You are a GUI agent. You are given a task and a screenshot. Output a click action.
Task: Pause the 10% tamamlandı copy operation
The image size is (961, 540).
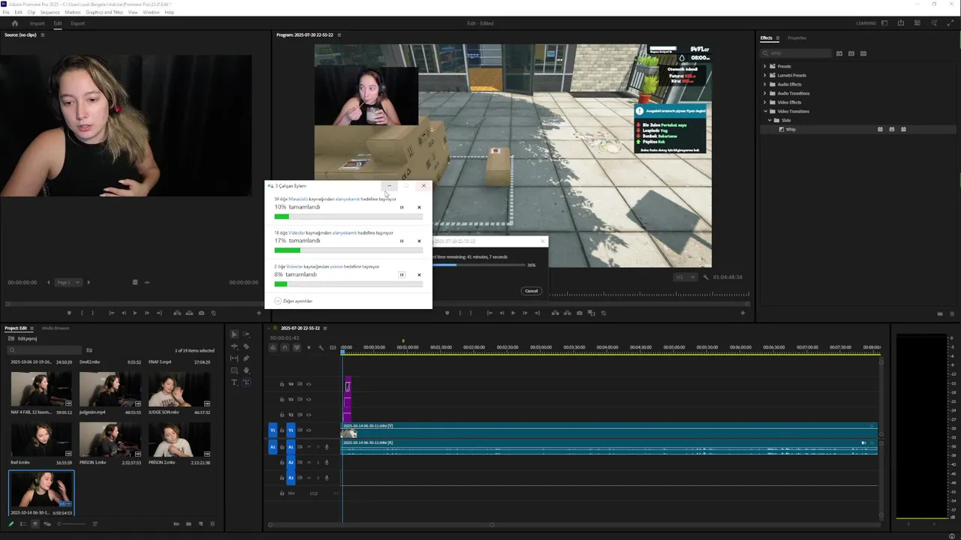(401, 207)
